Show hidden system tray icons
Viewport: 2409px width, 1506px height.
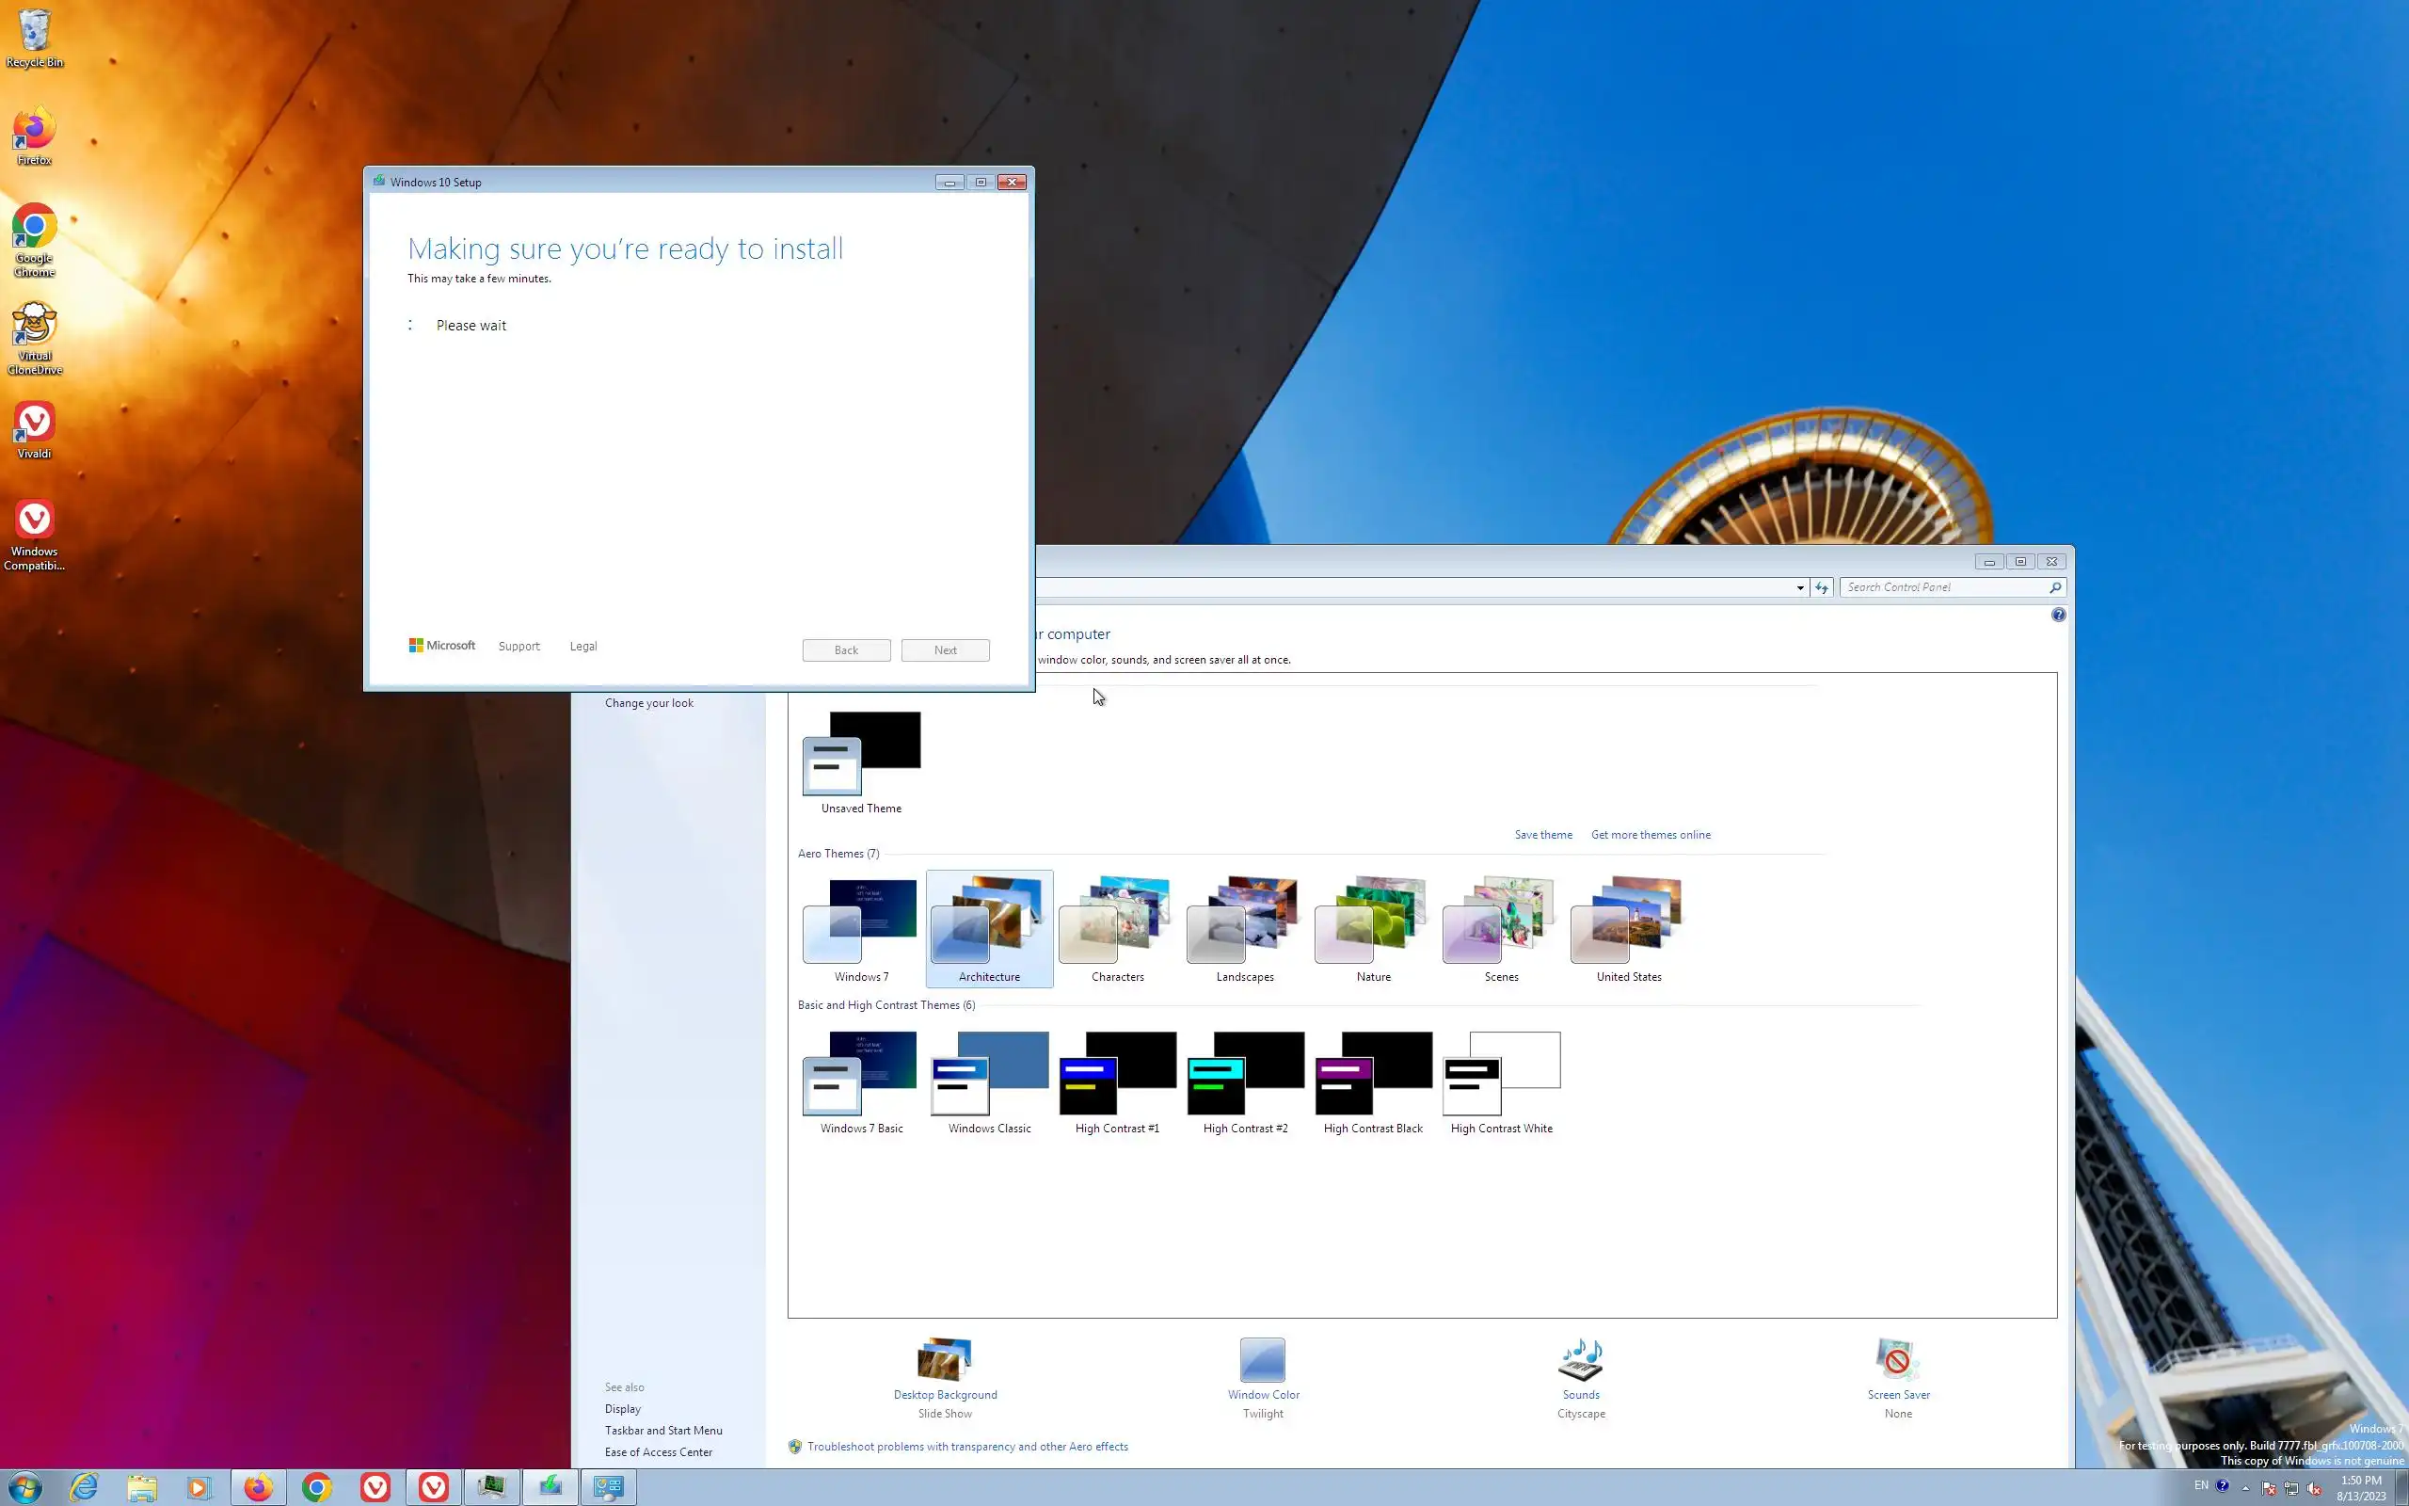tap(2246, 1488)
